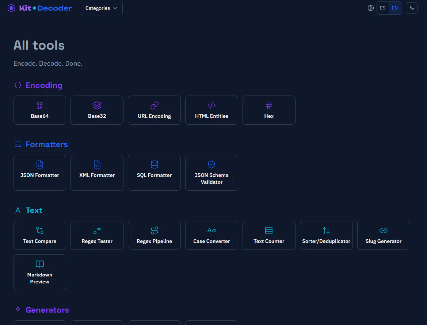The image size is (427, 325).
Task: Click the Regex Pipeline icon
Action: 155,231
